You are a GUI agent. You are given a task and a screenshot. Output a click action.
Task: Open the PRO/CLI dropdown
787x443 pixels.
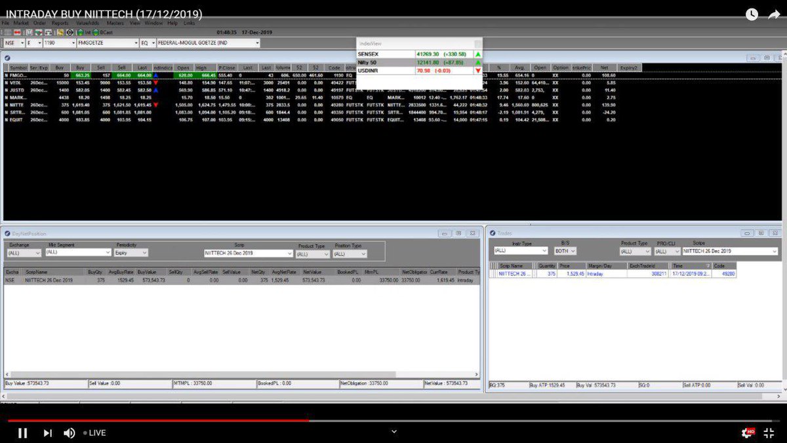pyautogui.click(x=667, y=251)
